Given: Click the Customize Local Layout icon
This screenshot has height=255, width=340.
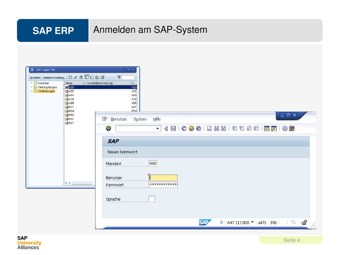Looking at the screenshot, I should [x=292, y=128].
